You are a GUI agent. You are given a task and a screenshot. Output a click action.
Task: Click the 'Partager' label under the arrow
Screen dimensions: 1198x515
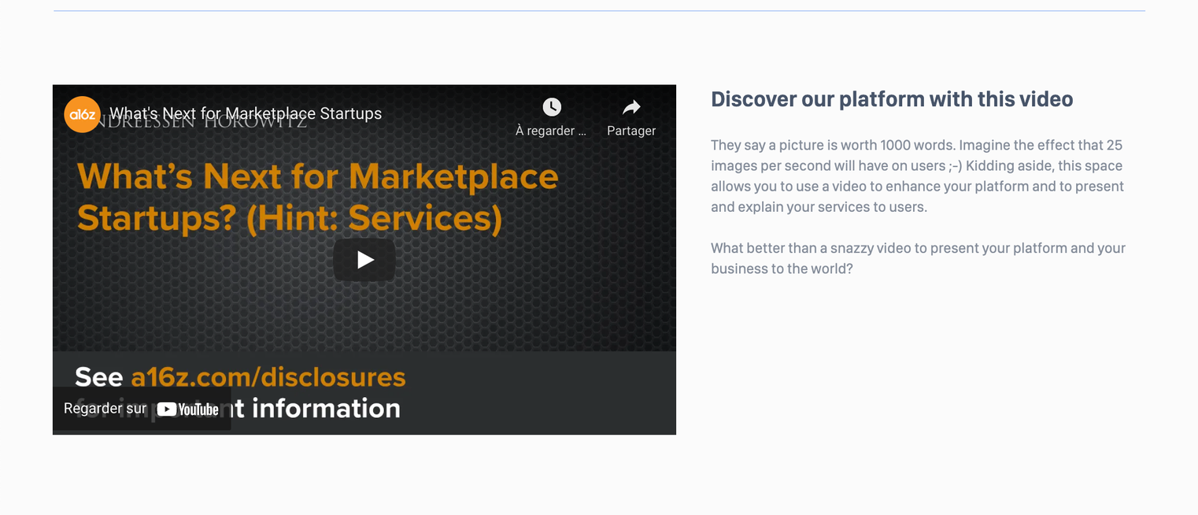point(631,131)
